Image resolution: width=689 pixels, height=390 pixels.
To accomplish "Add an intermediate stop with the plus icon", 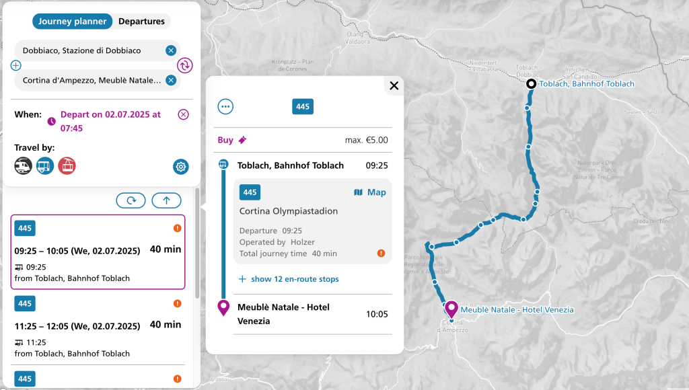I will tap(16, 65).
